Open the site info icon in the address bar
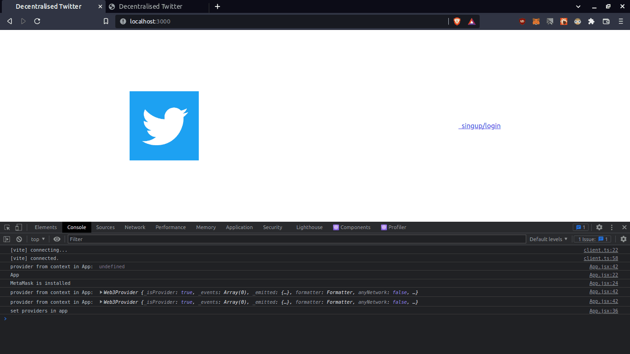 (123, 21)
